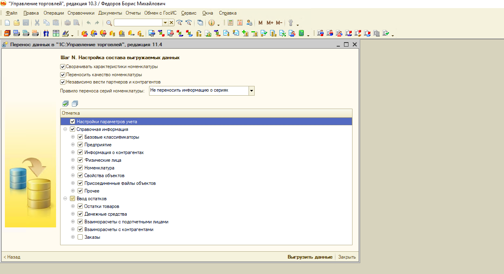Uncheck 'Остатки товаров' checkbox
504x274 pixels.
[80, 206]
